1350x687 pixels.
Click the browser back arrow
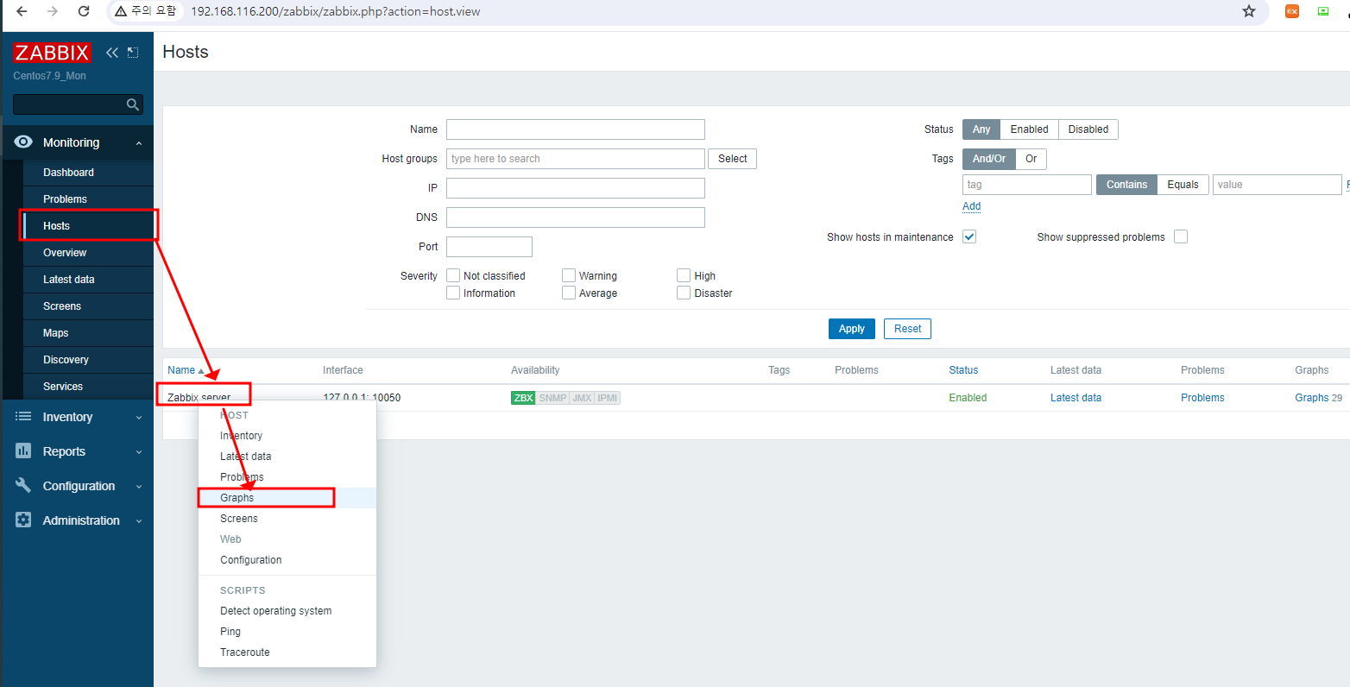22,11
